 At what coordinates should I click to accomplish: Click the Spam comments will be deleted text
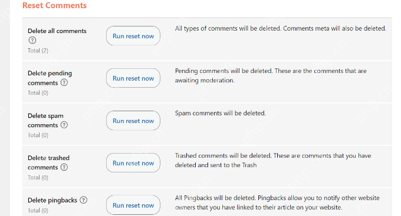(x=220, y=113)
